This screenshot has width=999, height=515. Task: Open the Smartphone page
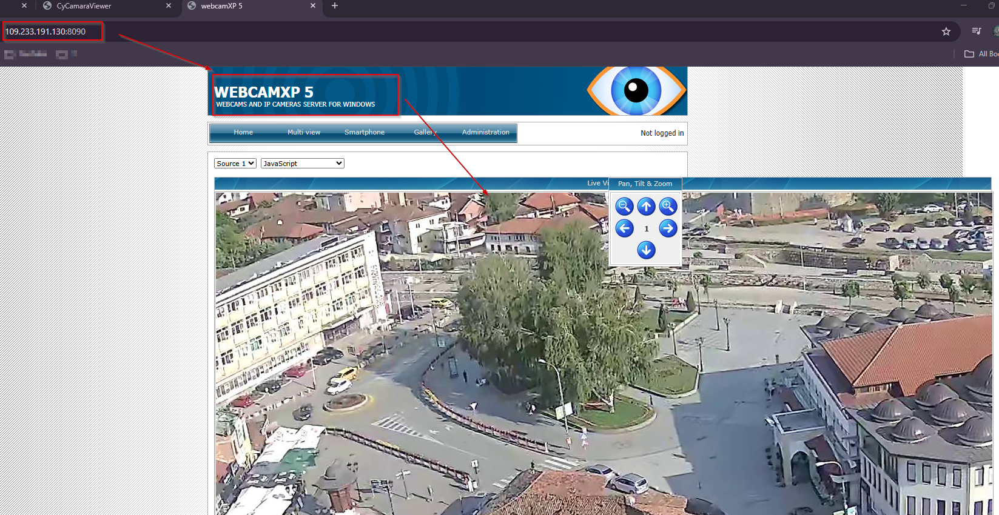coord(365,132)
